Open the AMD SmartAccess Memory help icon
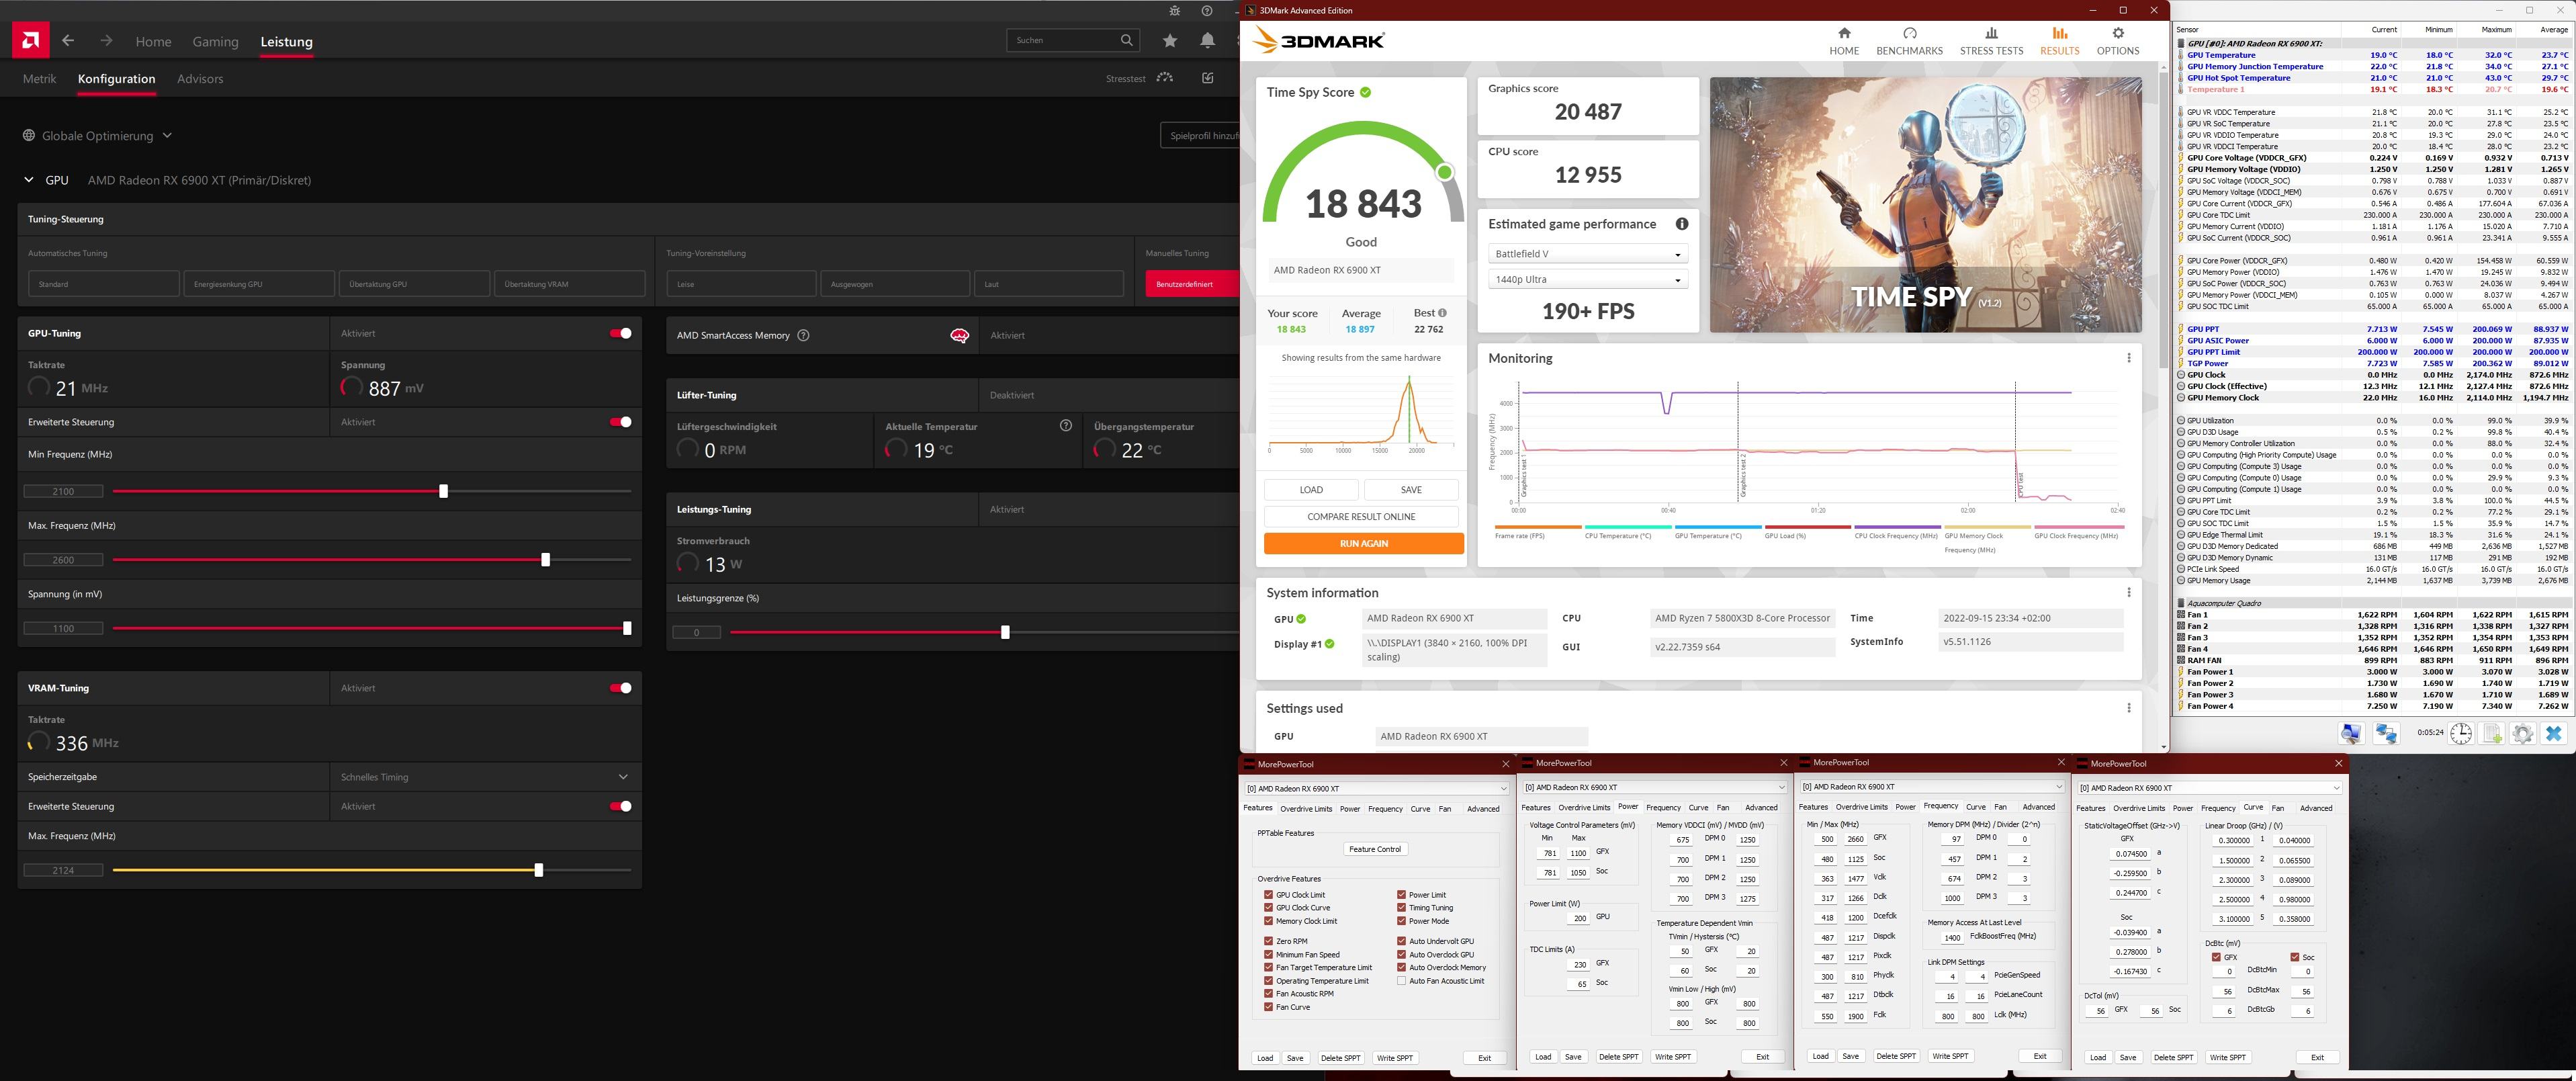The image size is (2576, 1081). (803, 336)
